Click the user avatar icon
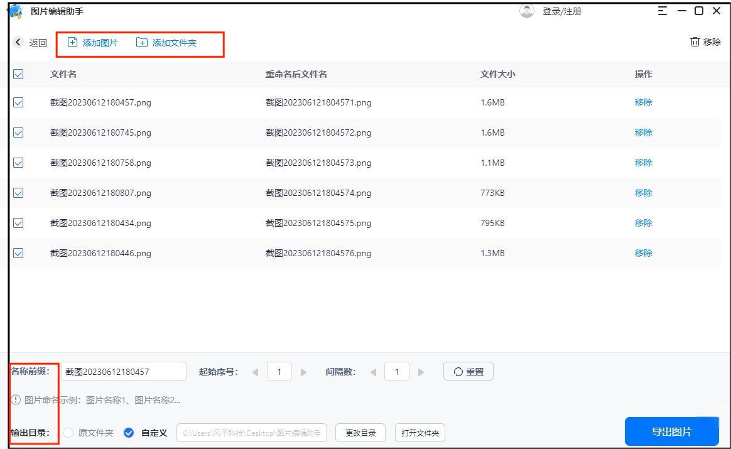This screenshot has width=731, height=449. 526,11
